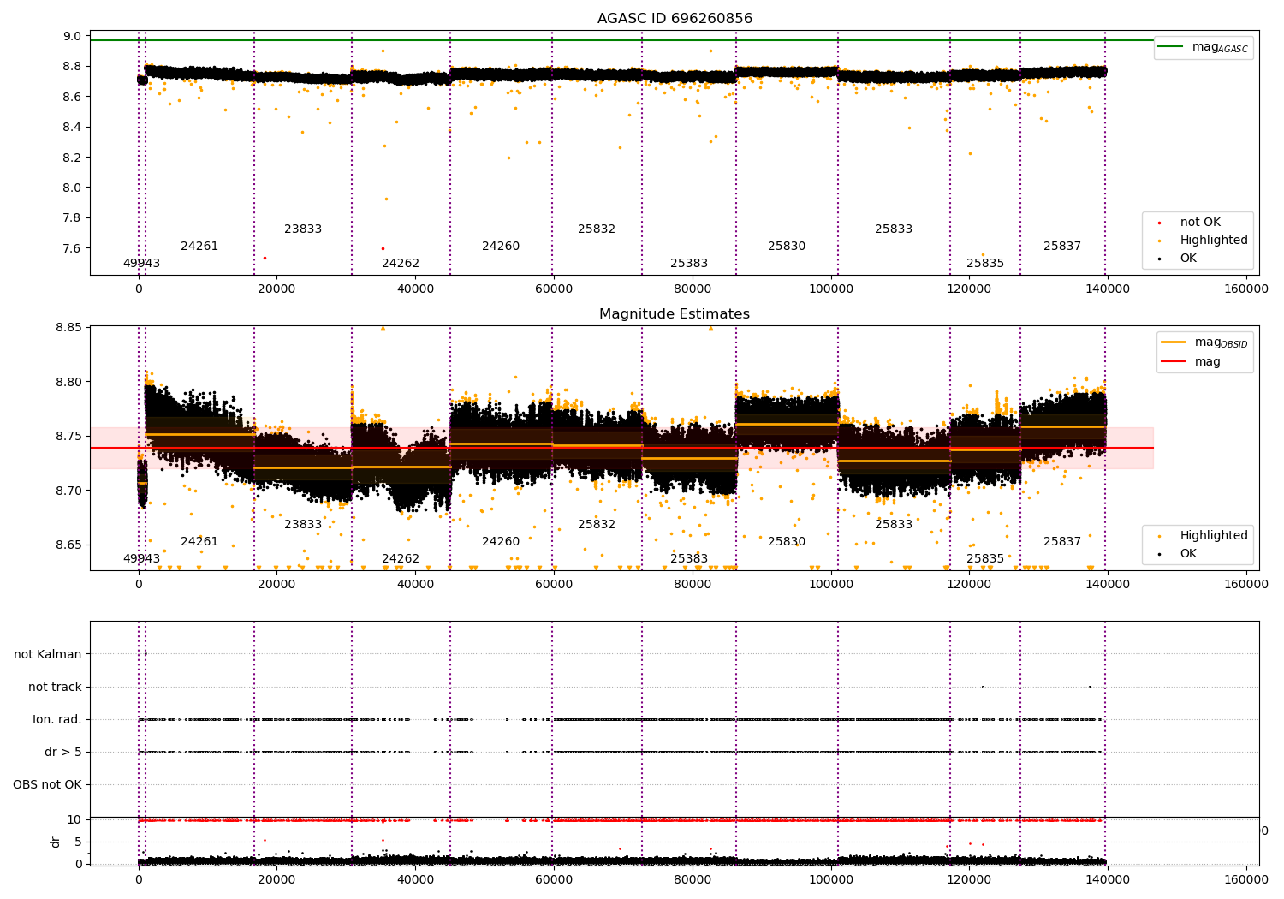Click obsid label 25837 in top plot

coord(1062,246)
